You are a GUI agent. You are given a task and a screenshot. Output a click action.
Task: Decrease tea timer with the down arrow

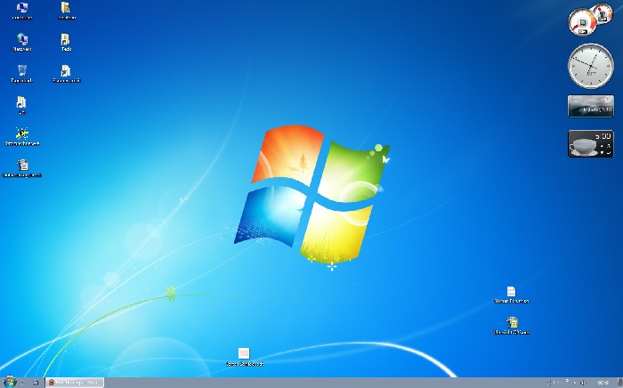603,152
